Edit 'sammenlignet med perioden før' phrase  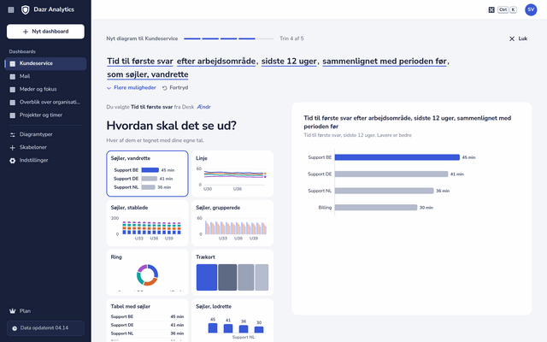385,62
